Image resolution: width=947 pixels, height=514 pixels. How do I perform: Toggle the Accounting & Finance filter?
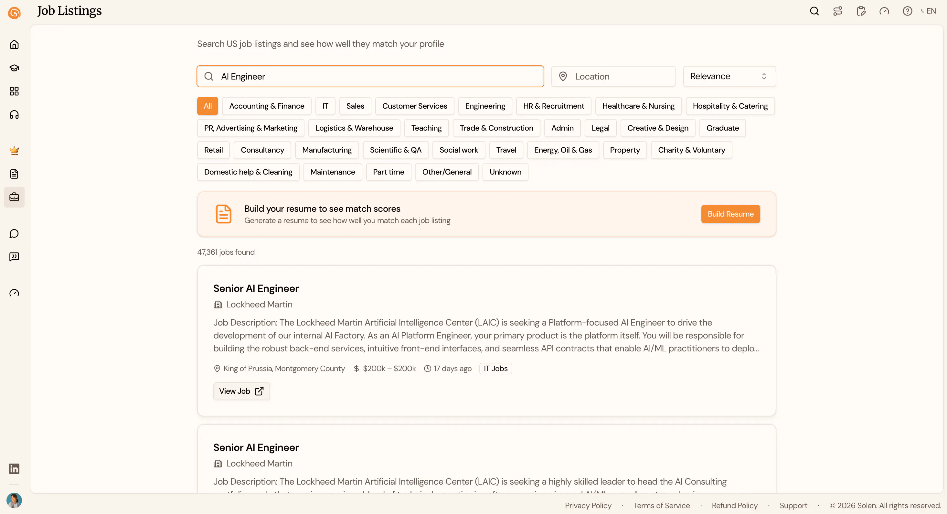pyautogui.click(x=267, y=106)
